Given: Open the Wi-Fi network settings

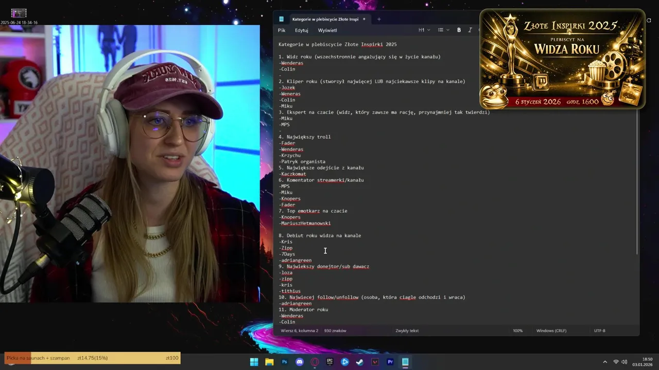Looking at the screenshot, I should 616,362.
